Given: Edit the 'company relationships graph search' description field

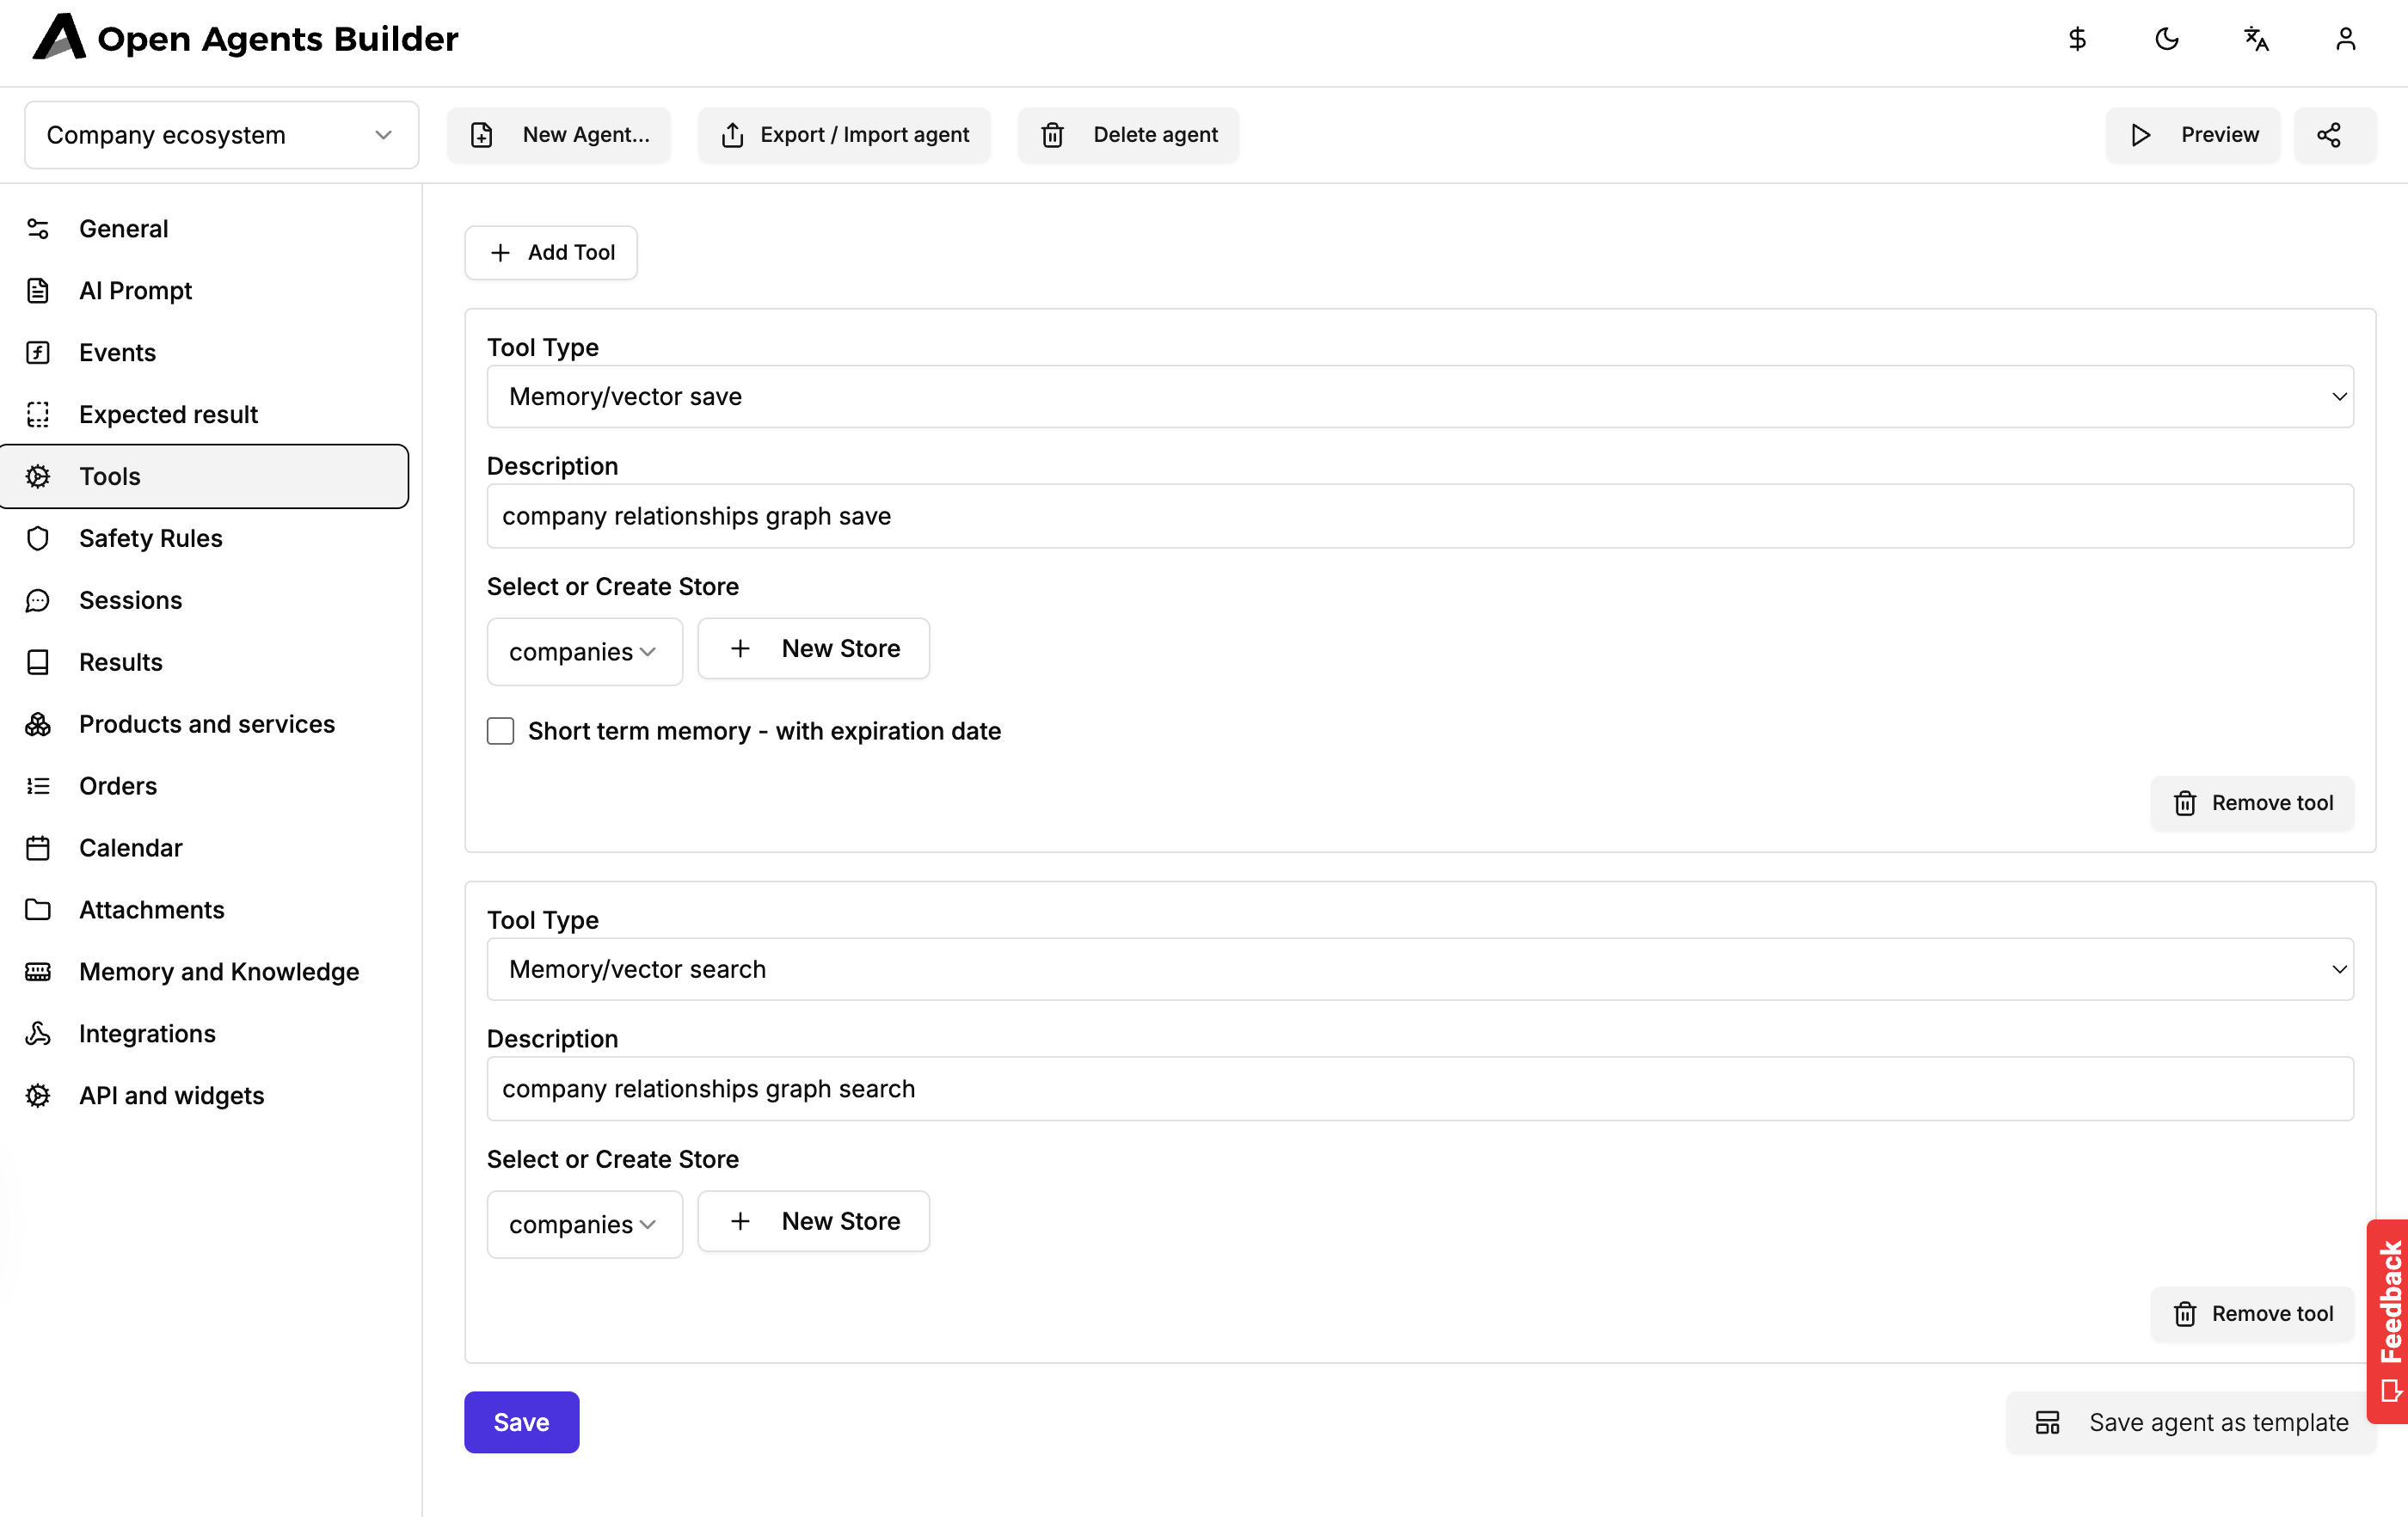Looking at the screenshot, I should [1420, 1090].
